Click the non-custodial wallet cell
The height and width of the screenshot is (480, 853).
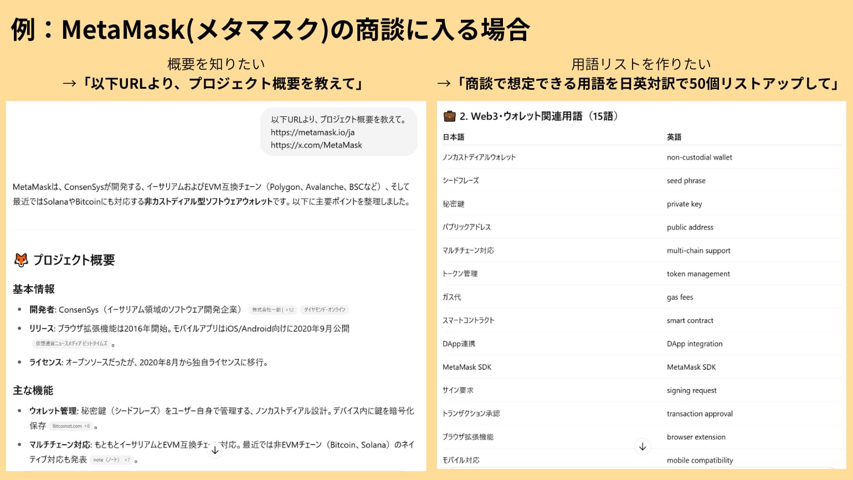click(700, 157)
